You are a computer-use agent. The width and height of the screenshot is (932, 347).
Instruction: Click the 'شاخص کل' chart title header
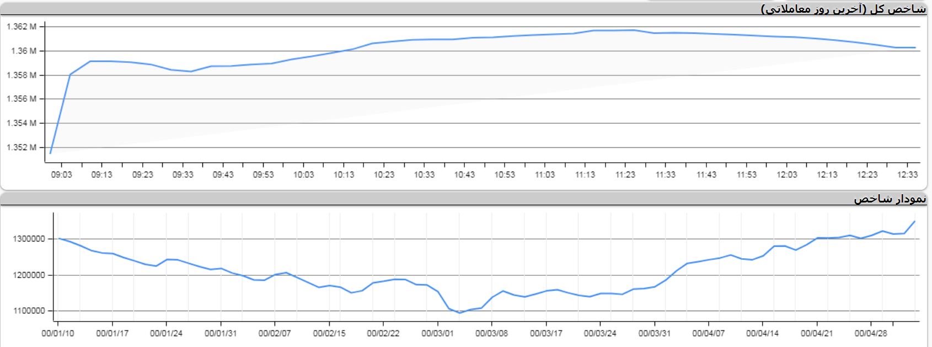click(x=843, y=9)
